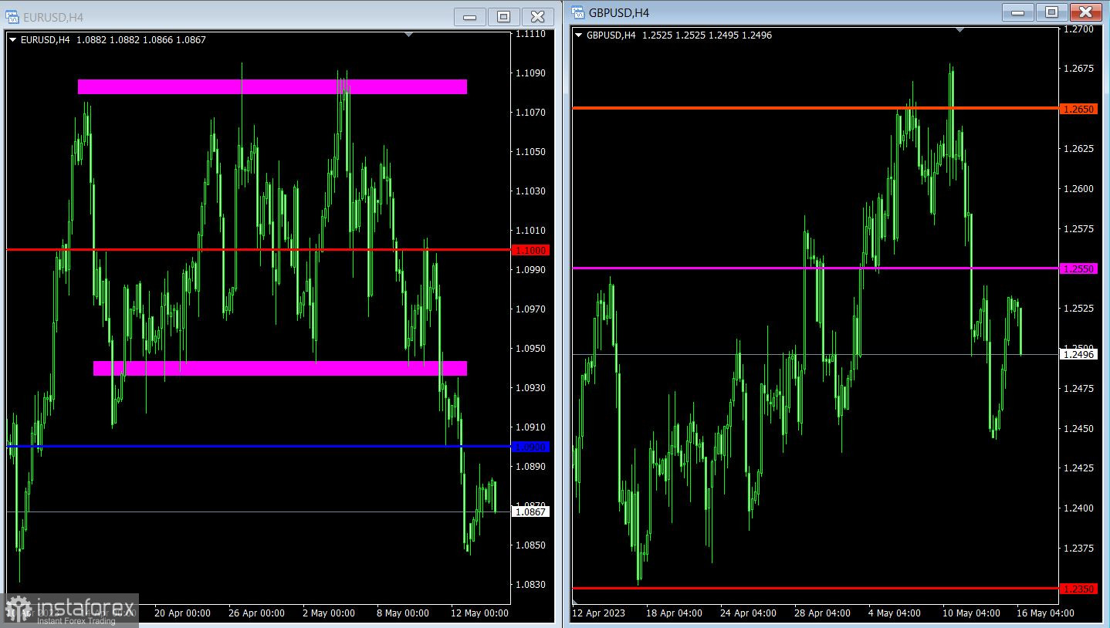
Task: Select the red 1.1000 horizontal line
Action: click(x=259, y=249)
